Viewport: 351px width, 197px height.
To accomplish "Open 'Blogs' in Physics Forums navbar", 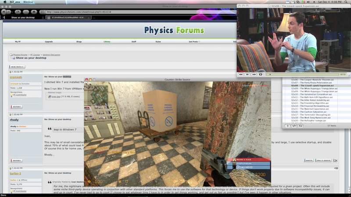I will click(79, 42).
